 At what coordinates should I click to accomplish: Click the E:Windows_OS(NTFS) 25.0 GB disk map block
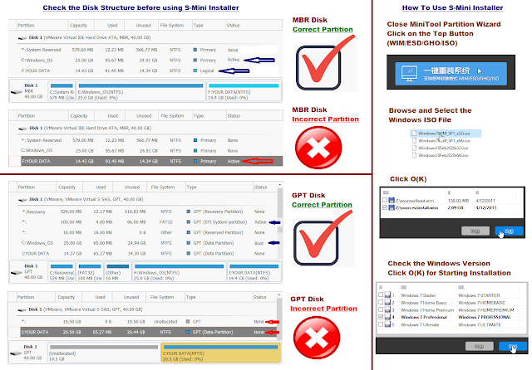pyautogui.click(x=140, y=91)
